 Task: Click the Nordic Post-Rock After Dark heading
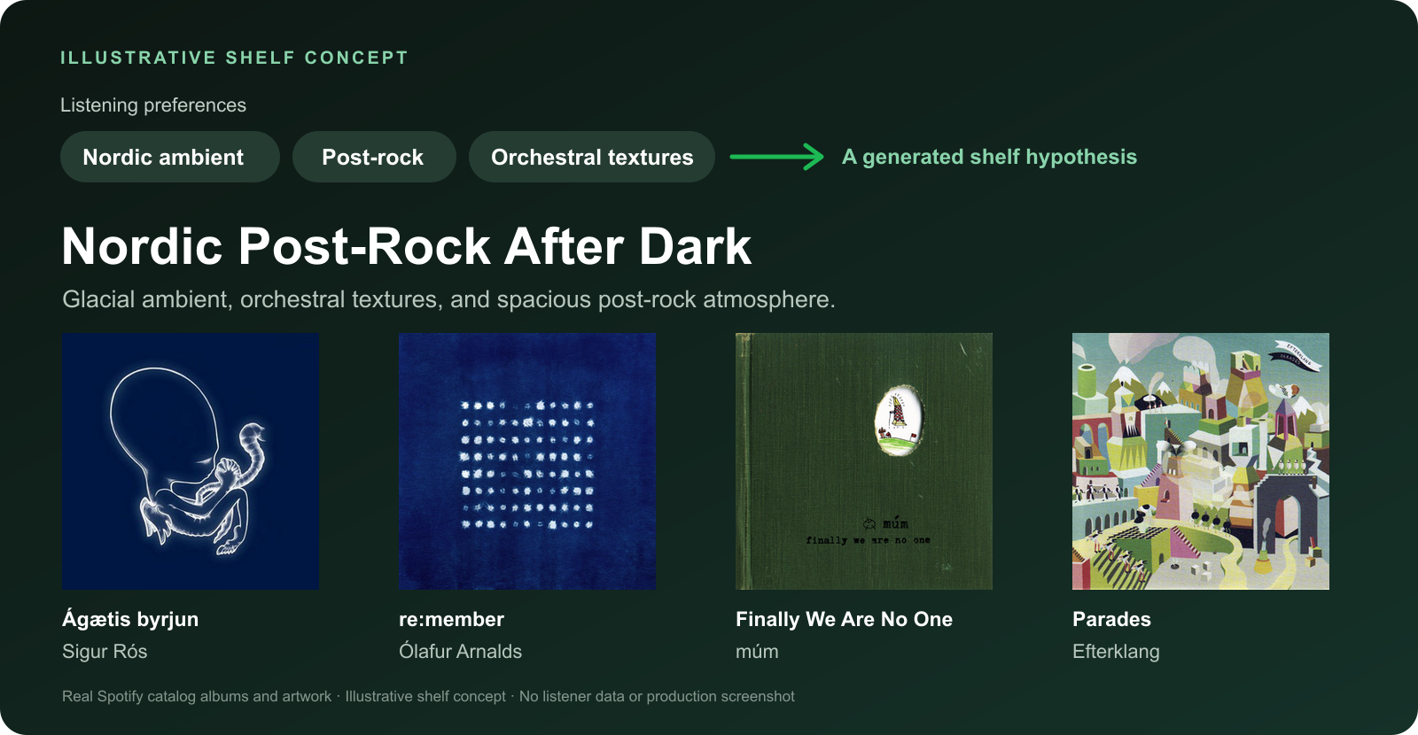pos(407,246)
